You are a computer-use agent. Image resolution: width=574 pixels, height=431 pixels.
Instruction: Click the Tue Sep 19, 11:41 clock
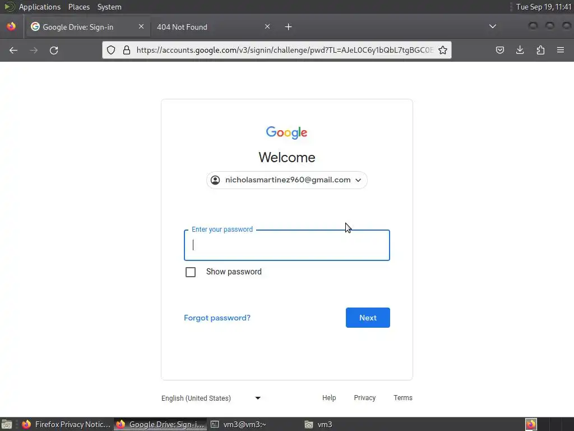544,7
